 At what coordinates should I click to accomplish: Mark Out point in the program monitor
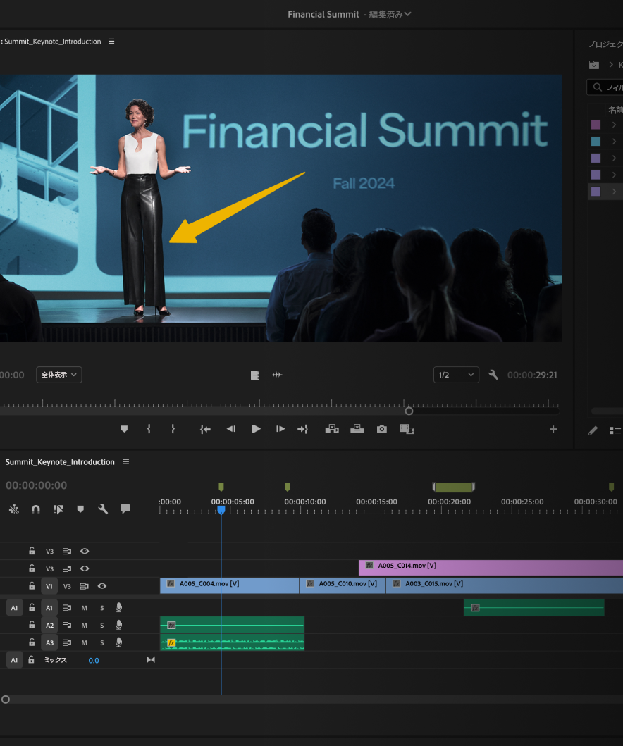(173, 429)
